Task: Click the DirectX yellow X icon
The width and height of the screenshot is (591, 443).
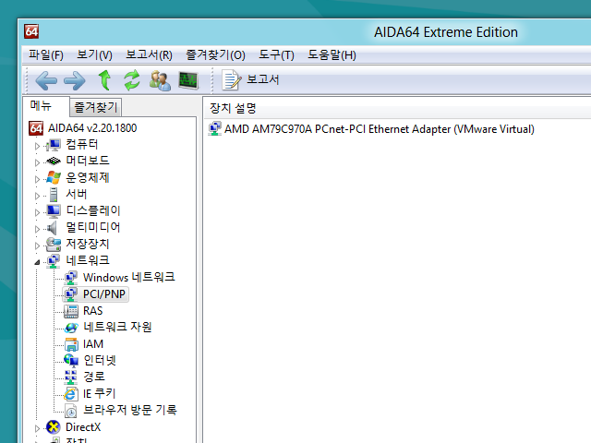Action: (x=54, y=427)
